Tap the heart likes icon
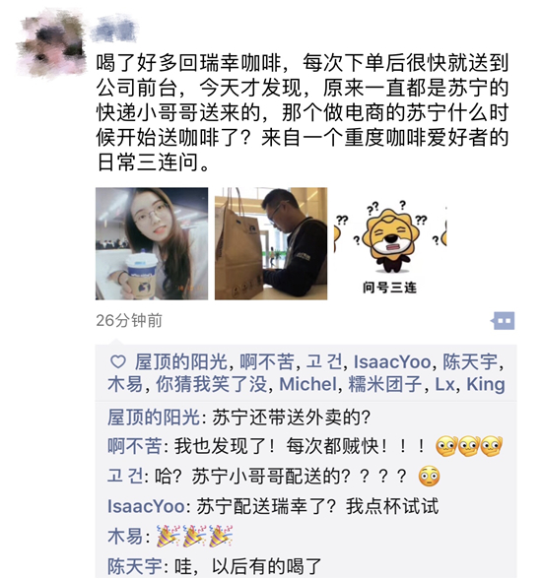The height and width of the screenshot is (579, 542). (x=118, y=361)
